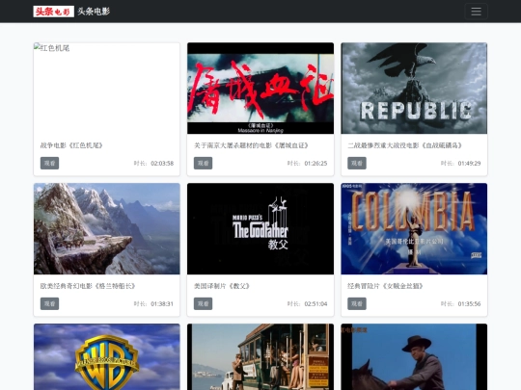Open the Warner Bros WB shield thumbnail

(107, 357)
